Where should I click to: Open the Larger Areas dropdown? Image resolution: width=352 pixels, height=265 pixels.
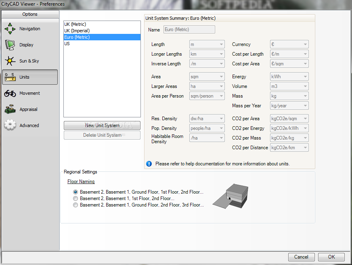pos(207,86)
